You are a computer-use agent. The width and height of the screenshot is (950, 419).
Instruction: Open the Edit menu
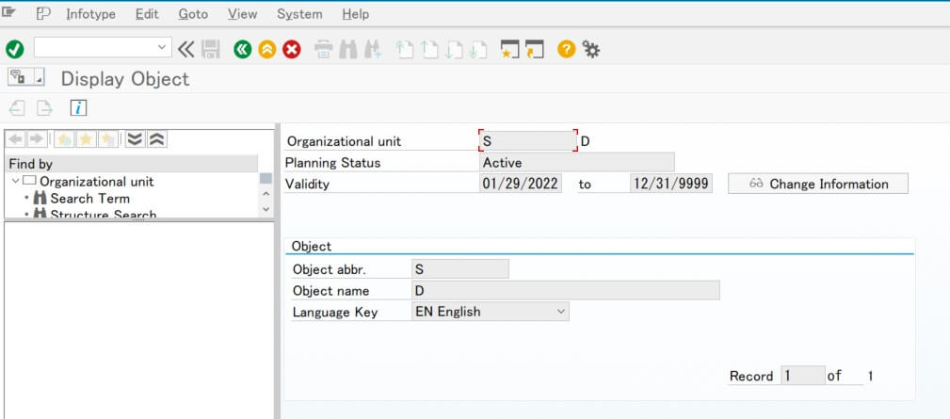147,14
